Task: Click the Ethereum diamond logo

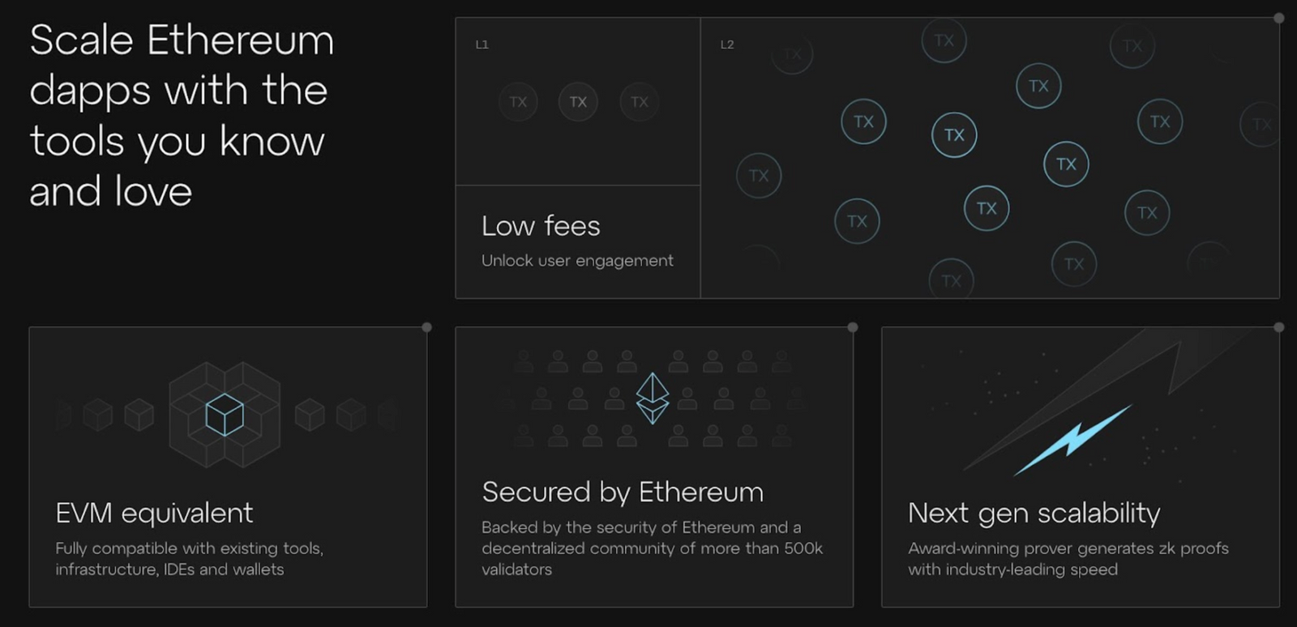Action: pyautogui.click(x=653, y=398)
